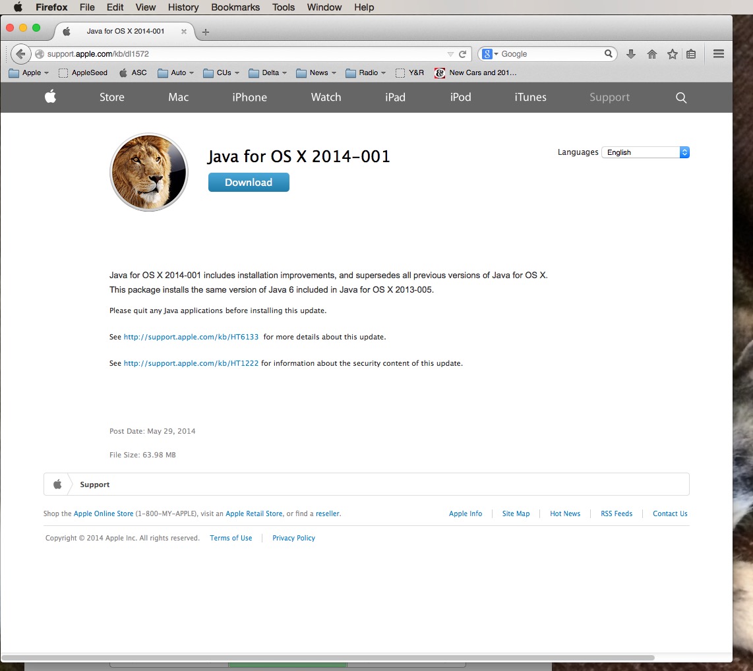Close the Java for OS X tab

183,31
